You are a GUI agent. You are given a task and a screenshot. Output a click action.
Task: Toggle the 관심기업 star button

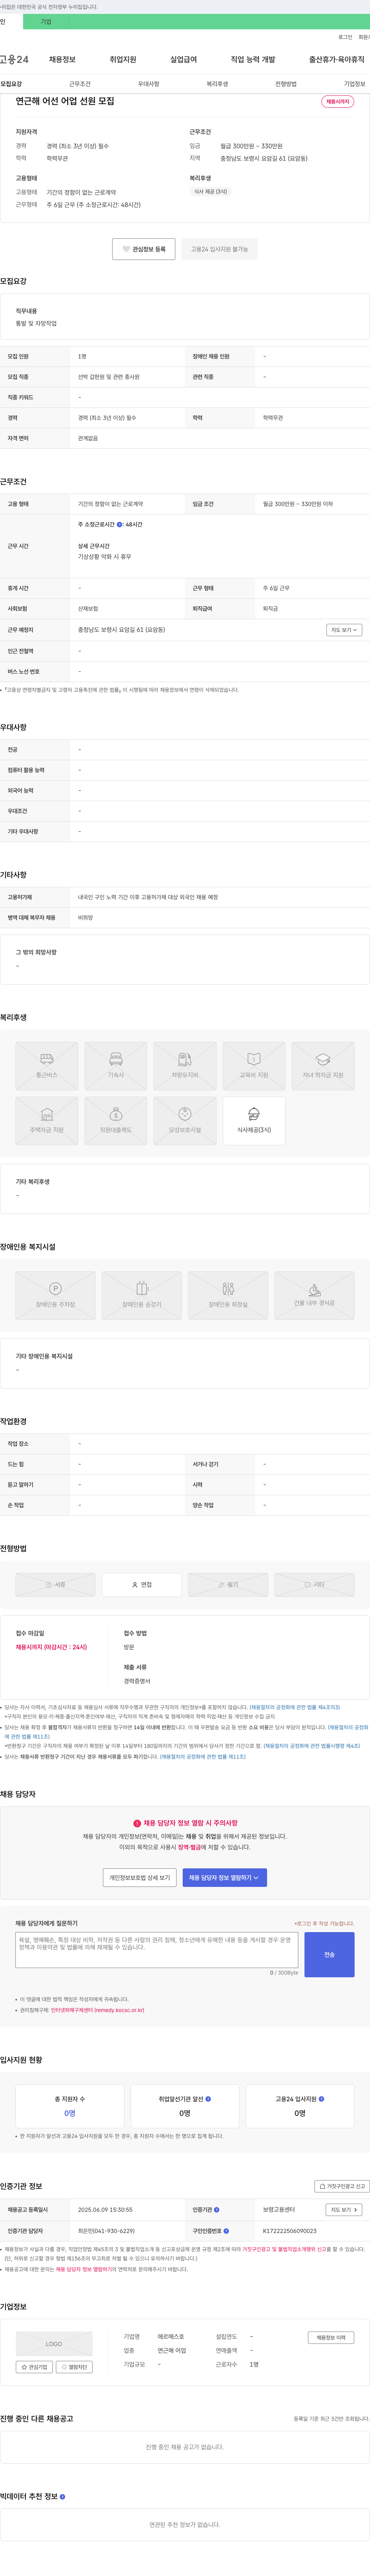coord(34,2367)
